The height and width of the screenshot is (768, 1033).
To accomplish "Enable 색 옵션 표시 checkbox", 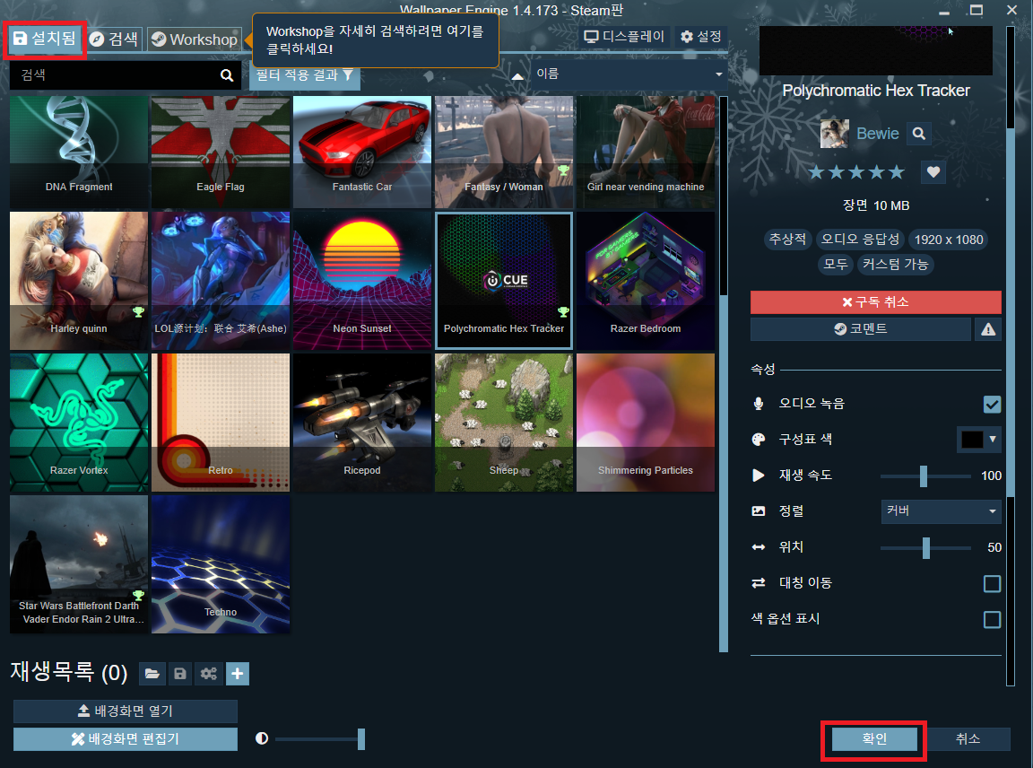I will [x=992, y=620].
